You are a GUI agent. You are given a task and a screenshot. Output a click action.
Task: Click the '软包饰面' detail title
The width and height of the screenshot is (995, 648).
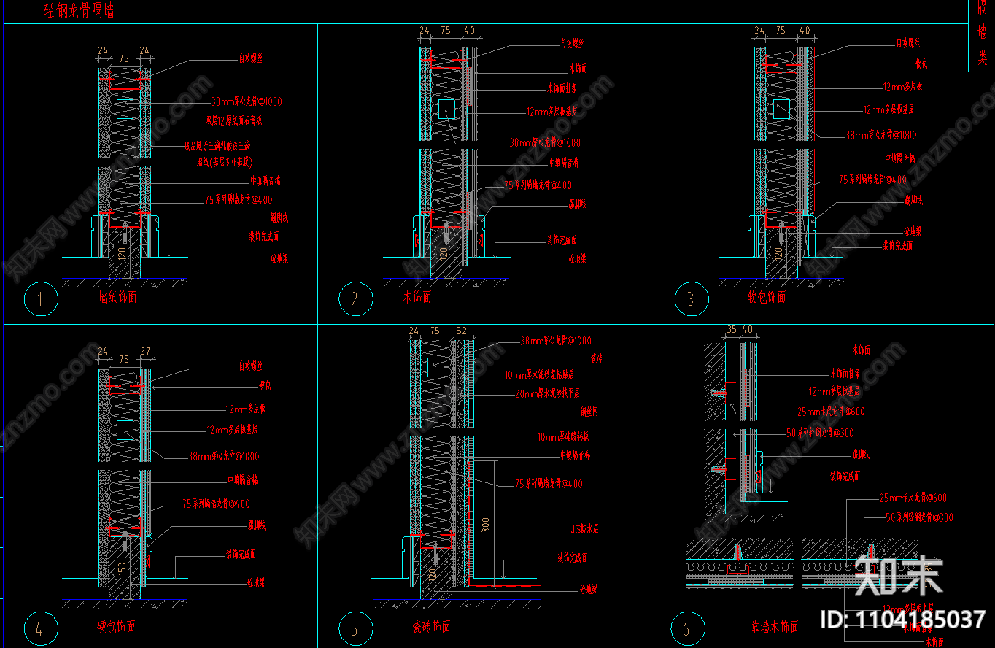click(767, 298)
